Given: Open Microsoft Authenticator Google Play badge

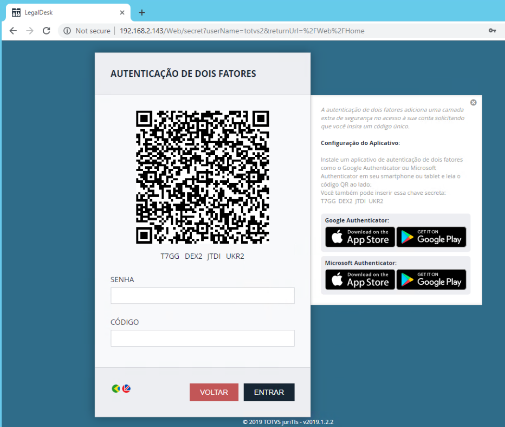Looking at the screenshot, I should [x=431, y=279].
